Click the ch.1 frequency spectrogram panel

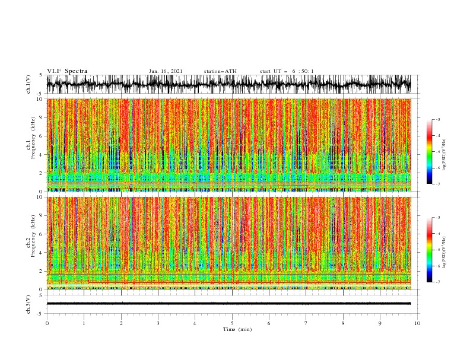click(x=228, y=145)
